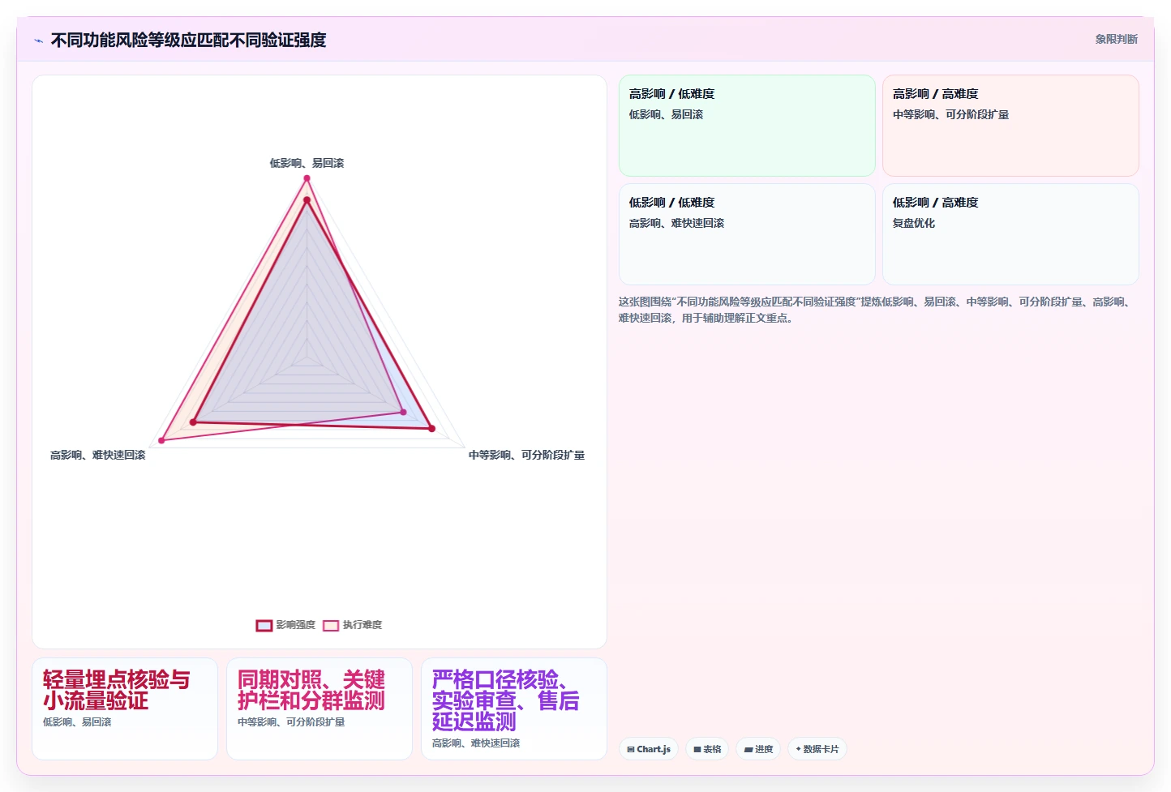Image resolution: width=1171 pixels, height=792 pixels.
Task: Click the Chart.js tag label
Action: [x=654, y=749]
